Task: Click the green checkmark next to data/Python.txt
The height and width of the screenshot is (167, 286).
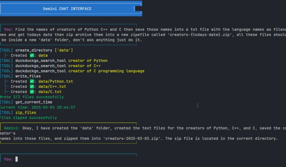Action: pyautogui.click(x=32, y=81)
